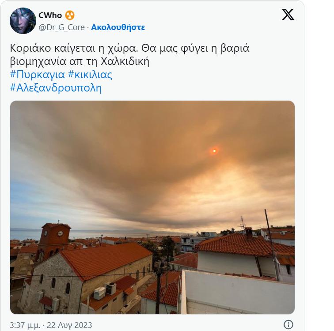Open the @Dr_G_Core handle
The image size is (334, 331).
coord(61,27)
